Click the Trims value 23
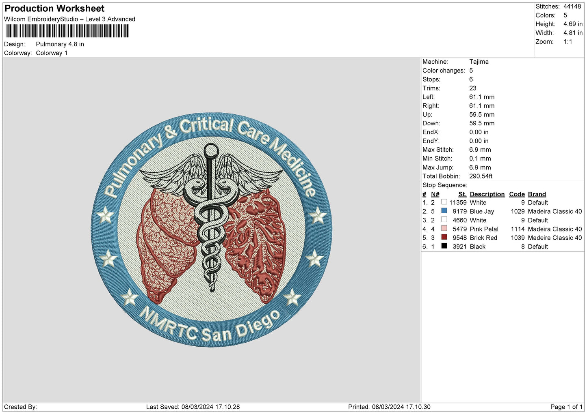 click(473, 88)
